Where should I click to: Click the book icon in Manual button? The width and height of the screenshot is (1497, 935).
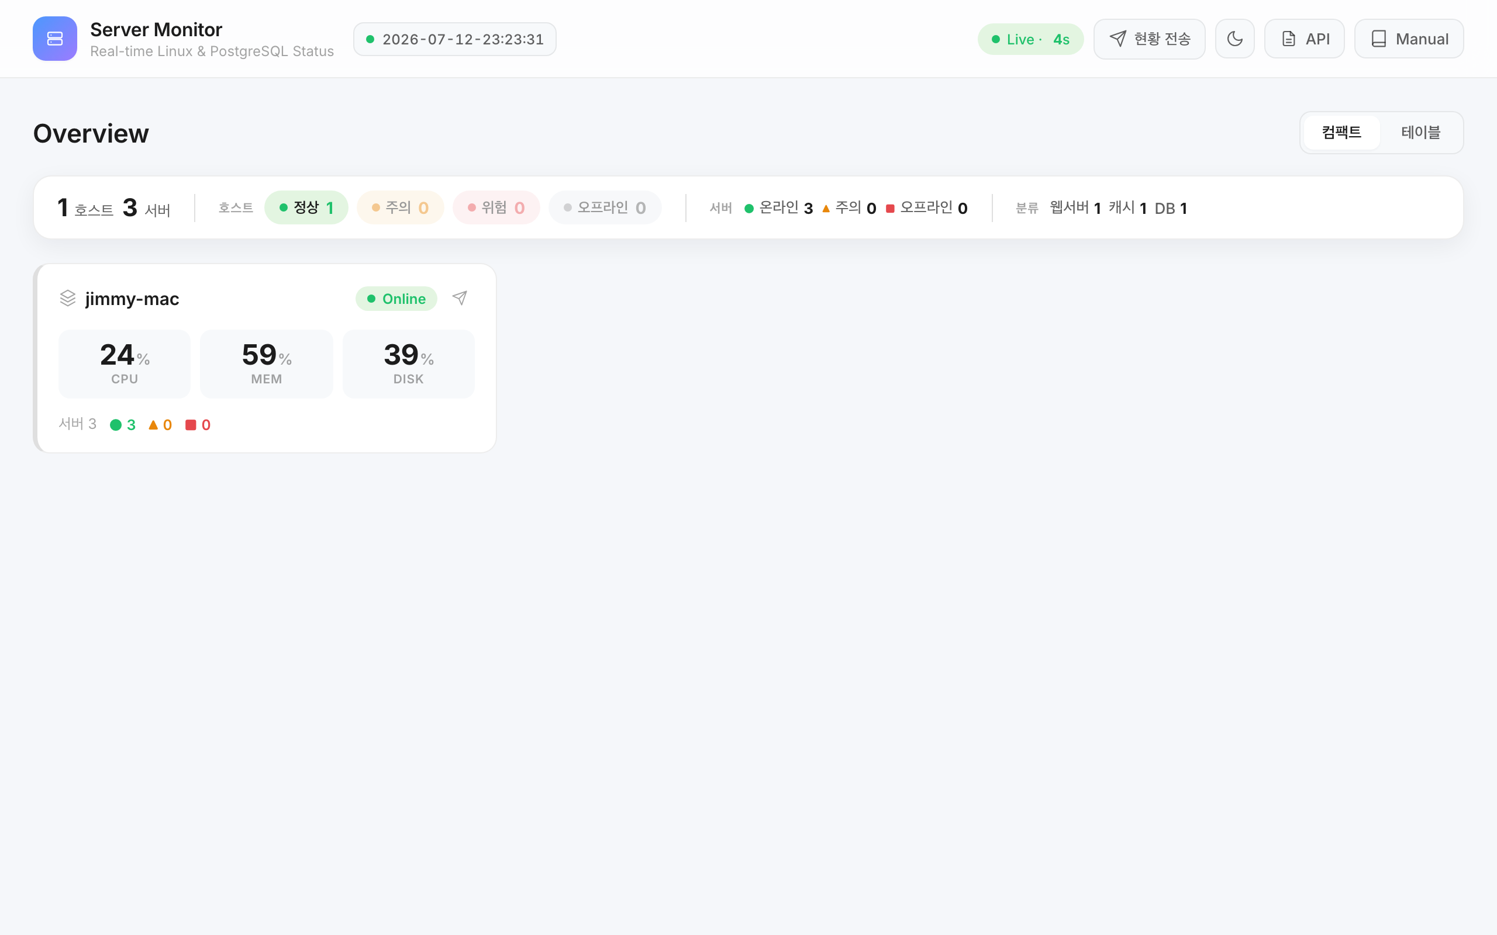[x=1378, y=39]
